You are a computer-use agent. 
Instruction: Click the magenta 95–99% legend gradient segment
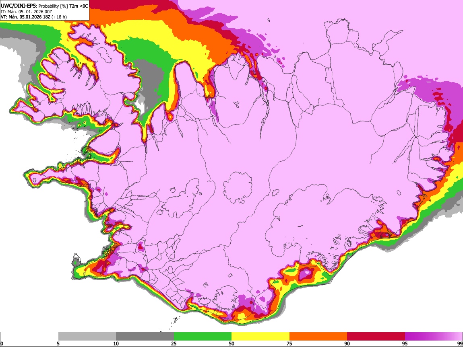click(x=434, y=337)
